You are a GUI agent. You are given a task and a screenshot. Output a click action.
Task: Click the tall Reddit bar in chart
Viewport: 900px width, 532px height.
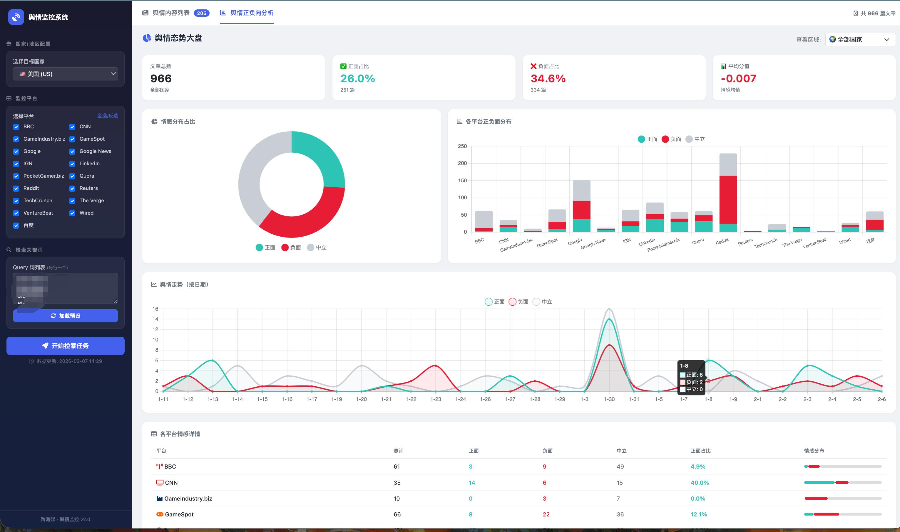tap(728, 193)
